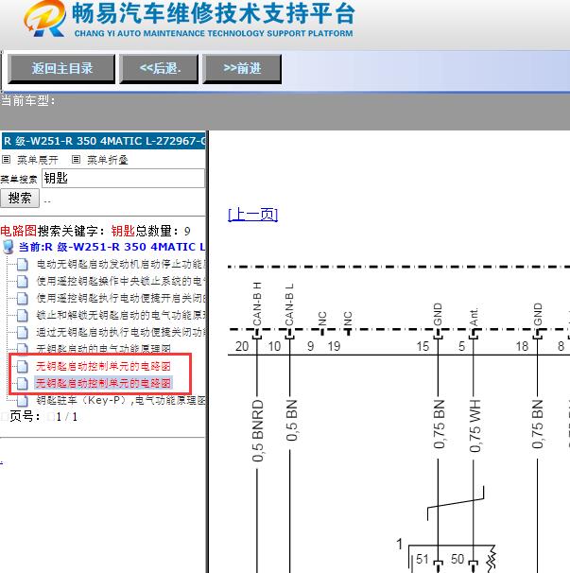Go back with the <<后退 button
The image size is (570, 573).
point(159,69)
